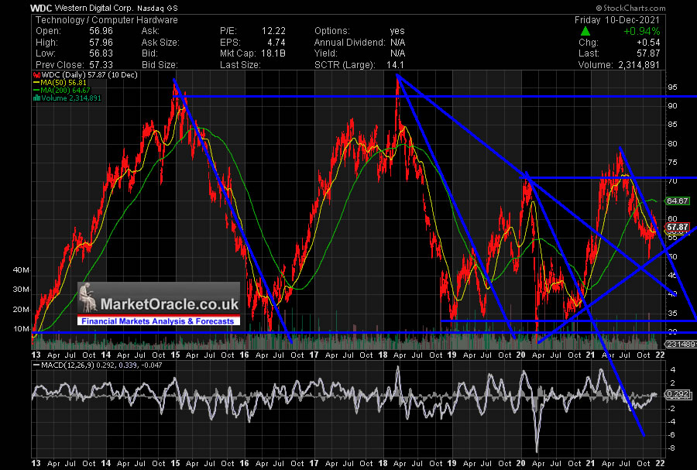Screen dimensions: 697x470
Task: Click the 'Yield:' label
Action: tap(326, 53)
